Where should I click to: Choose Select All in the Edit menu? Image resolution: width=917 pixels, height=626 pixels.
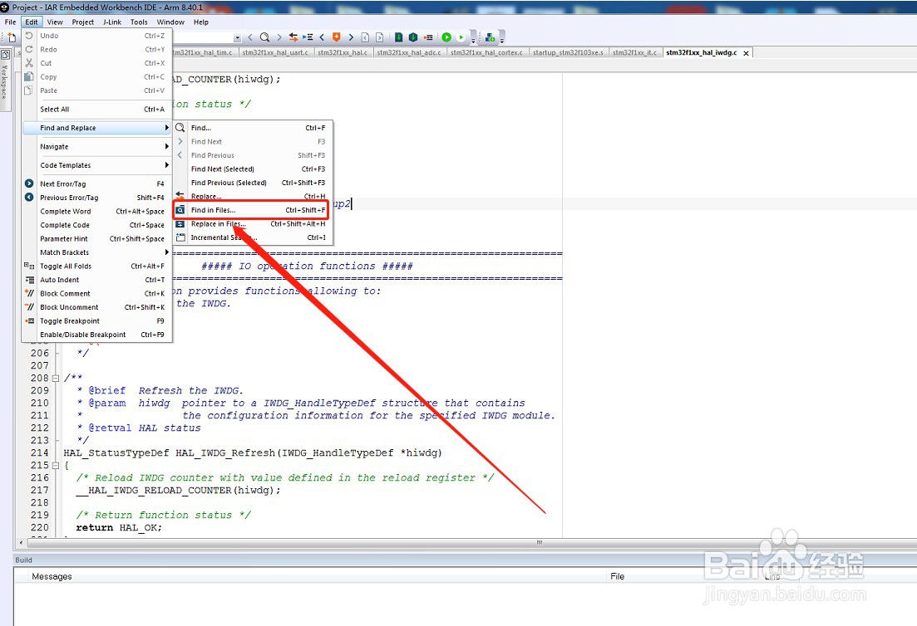(x=96, y=110)
